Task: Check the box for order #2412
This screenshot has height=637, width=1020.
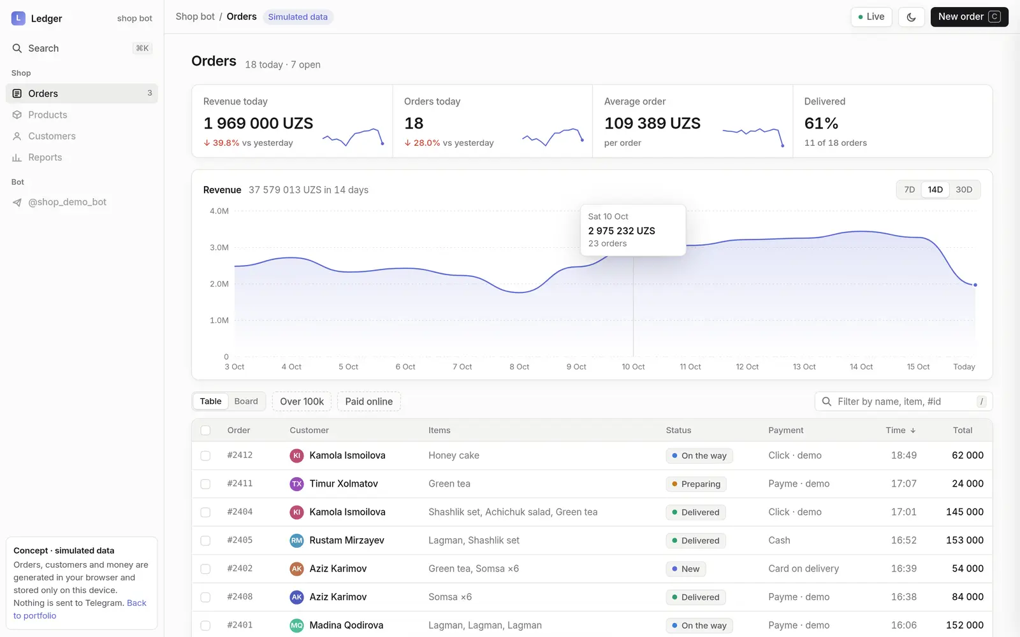Action: (x=205, y=456)
